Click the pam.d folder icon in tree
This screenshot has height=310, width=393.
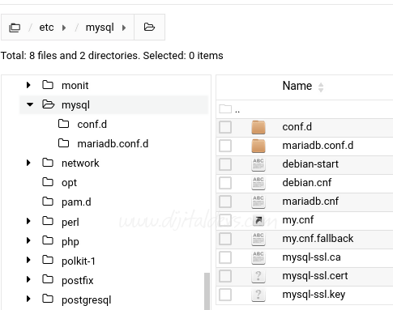click(x=48, y=202)
